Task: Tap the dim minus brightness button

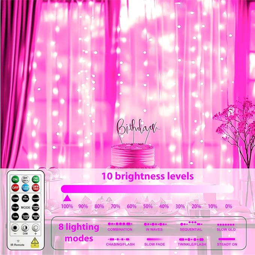Action: click(x=15, y=228)
